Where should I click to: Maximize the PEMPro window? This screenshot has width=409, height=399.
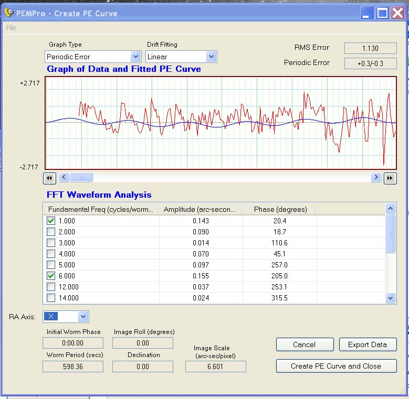click(x=382, y=13)
